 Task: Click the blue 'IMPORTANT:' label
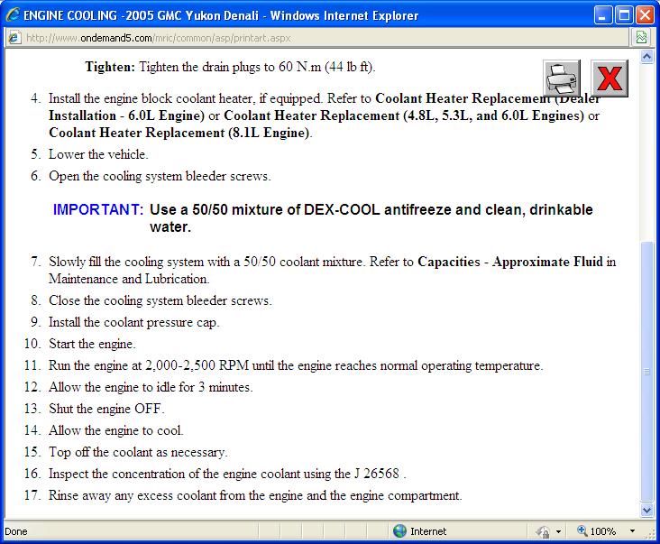pyautogui.click(x=98, y=209)
